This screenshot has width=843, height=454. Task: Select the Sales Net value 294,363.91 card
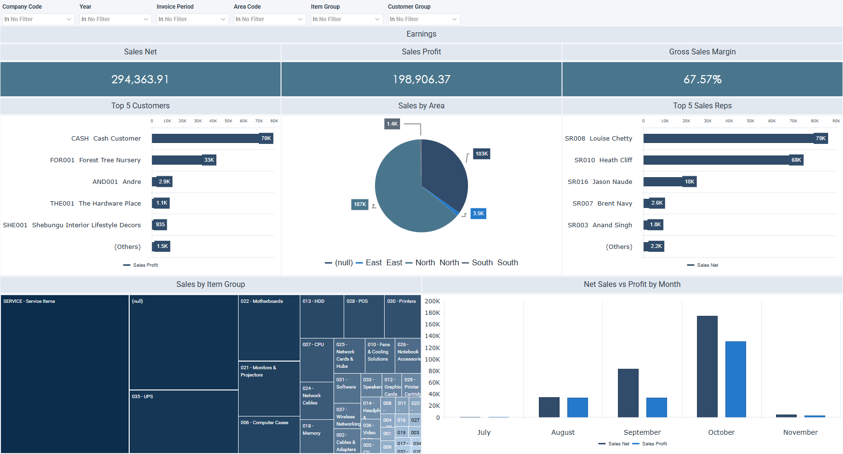(140, 79)
